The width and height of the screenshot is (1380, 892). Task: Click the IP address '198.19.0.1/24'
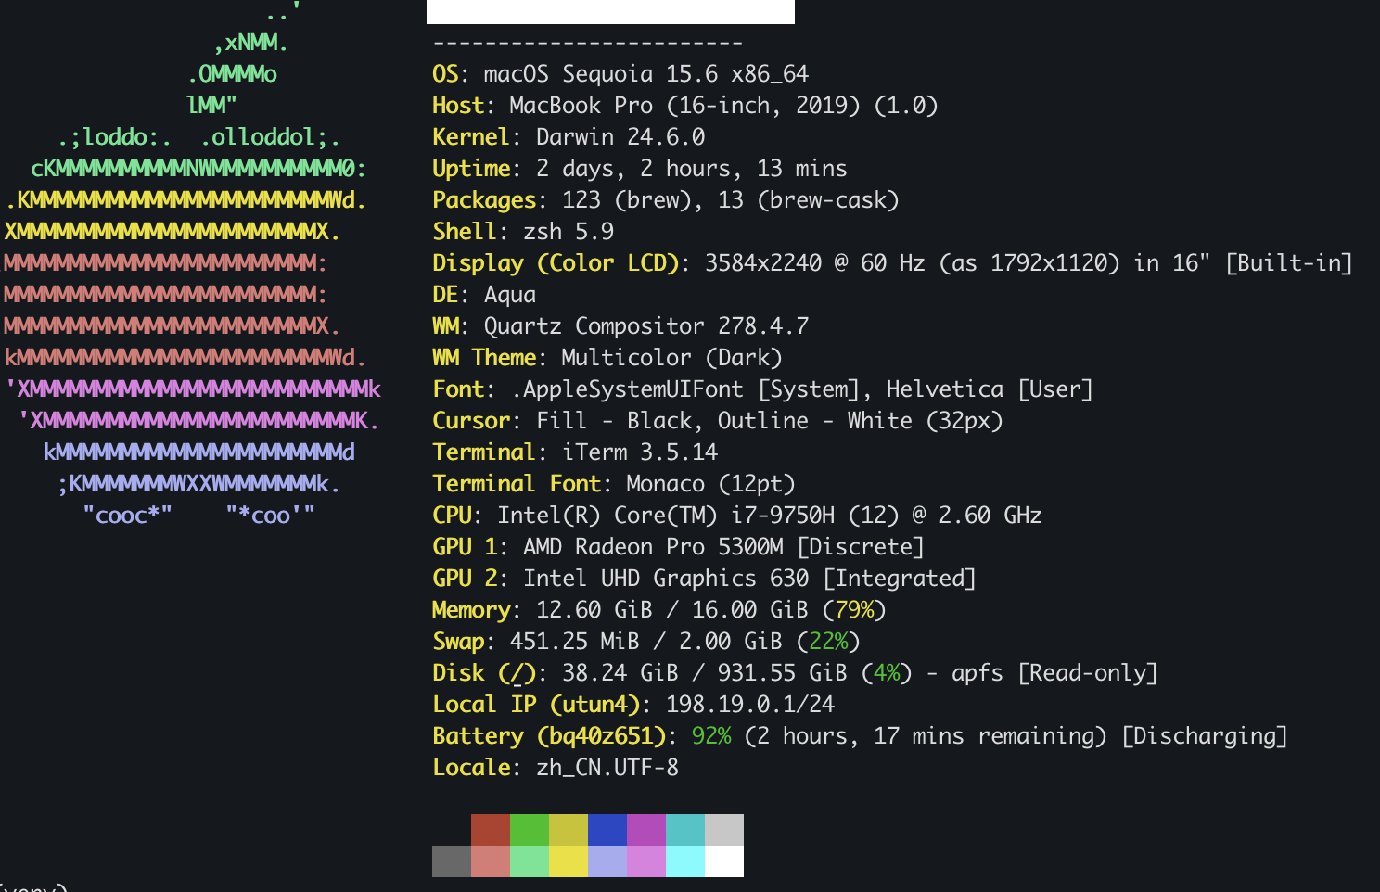(750, 705)
